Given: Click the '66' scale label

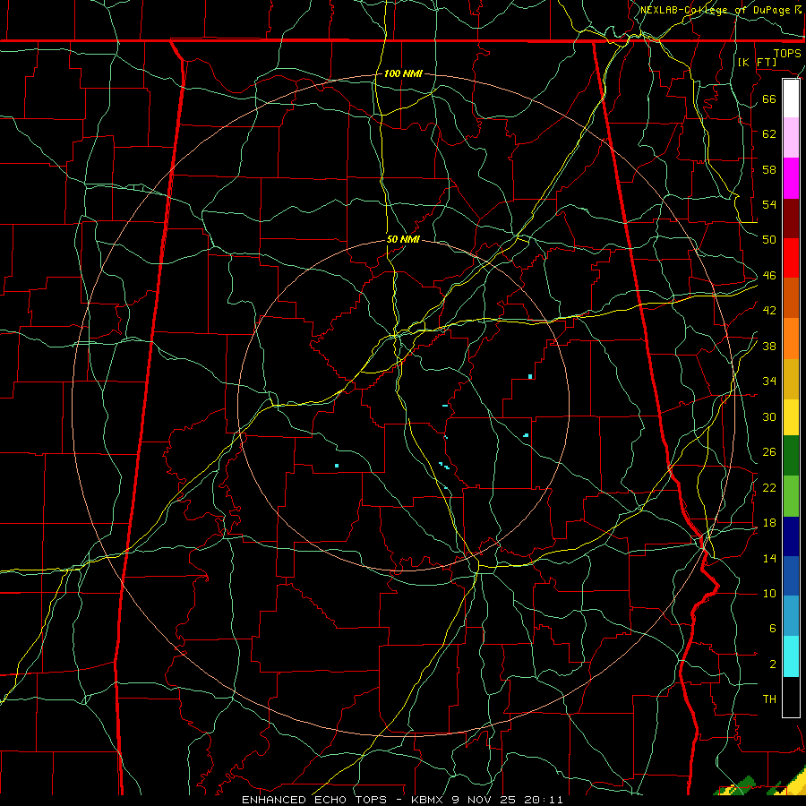Looking at the screenshot, I should pyautogui.click(x=769, y=99).
